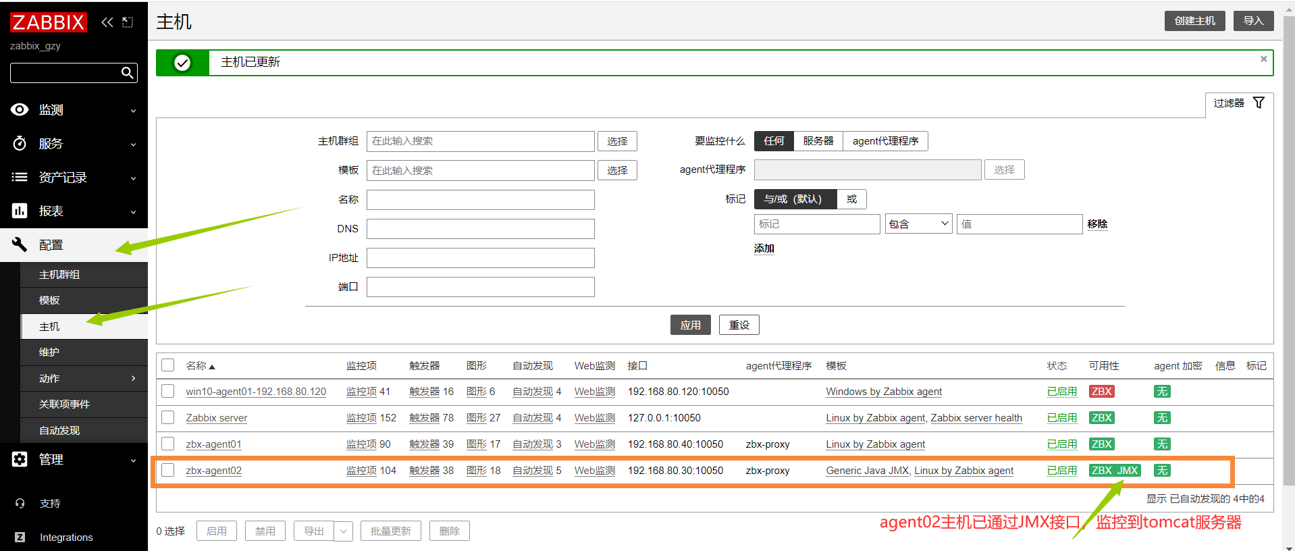Open 关联项事件 in sidebar
Screen dimensions: 1295x551
84,404
